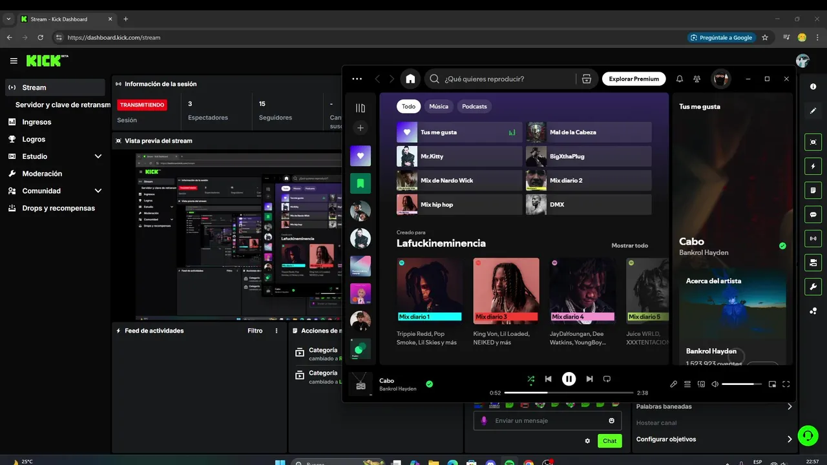
Task: Adjust the Spotify volume slider
Action: click(742, 384)
